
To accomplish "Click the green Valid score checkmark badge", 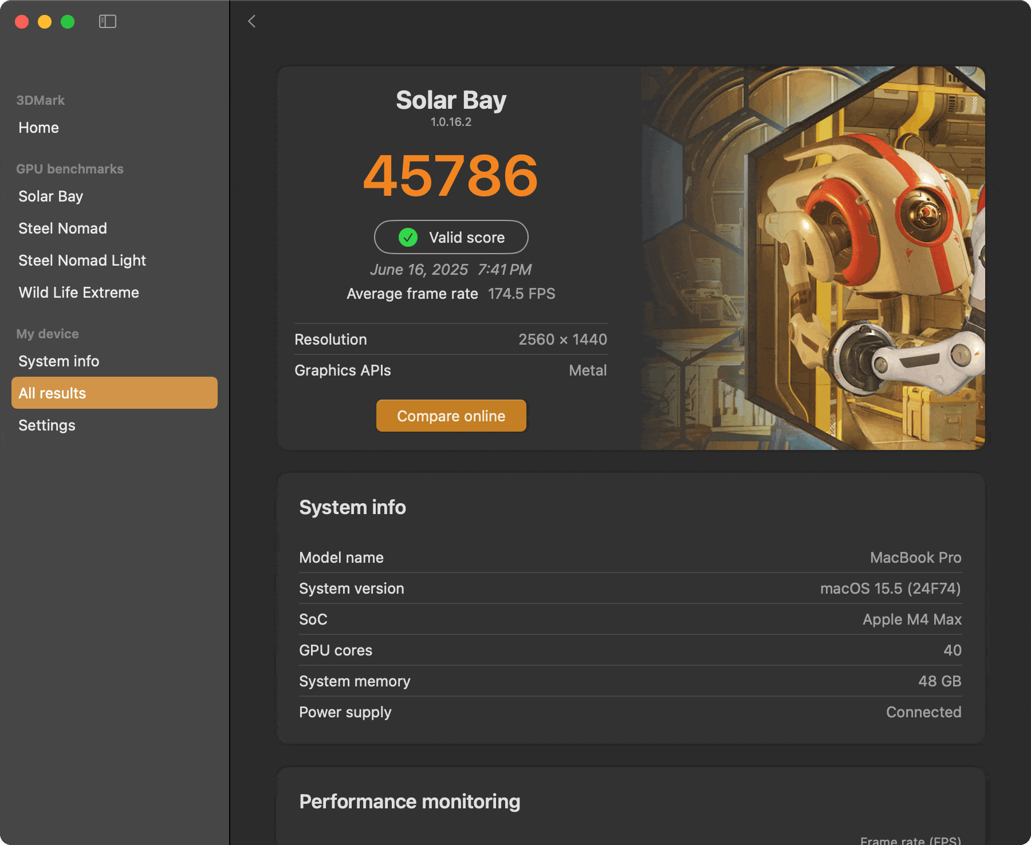I will click(407, 237).
